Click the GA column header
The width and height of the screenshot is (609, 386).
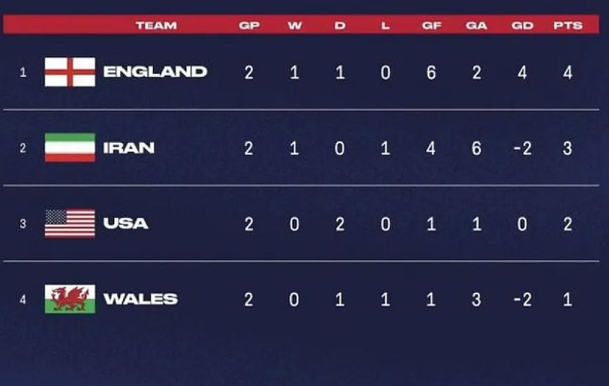tap(476, 26)
